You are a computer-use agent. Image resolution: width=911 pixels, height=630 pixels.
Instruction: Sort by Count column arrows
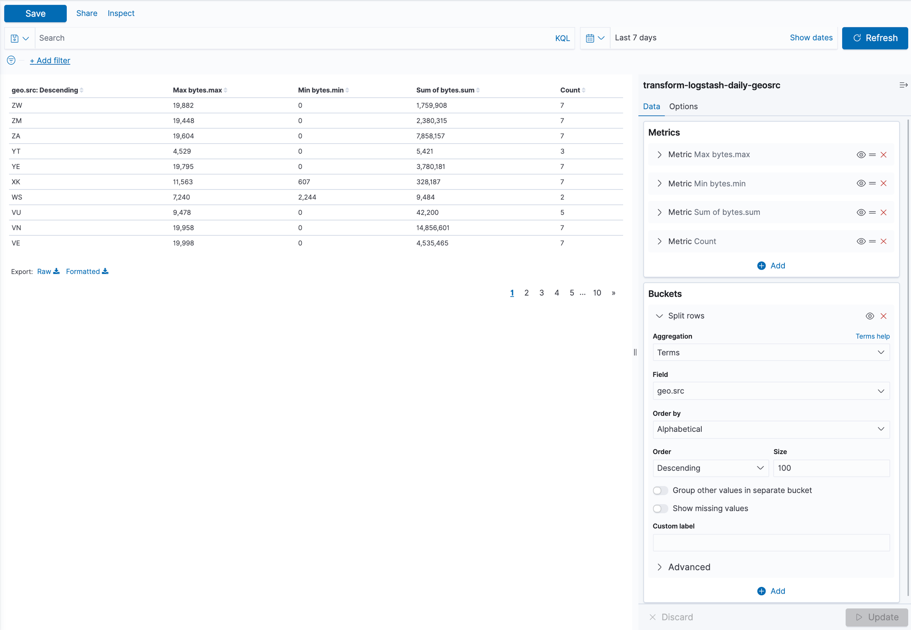(584, 90)
